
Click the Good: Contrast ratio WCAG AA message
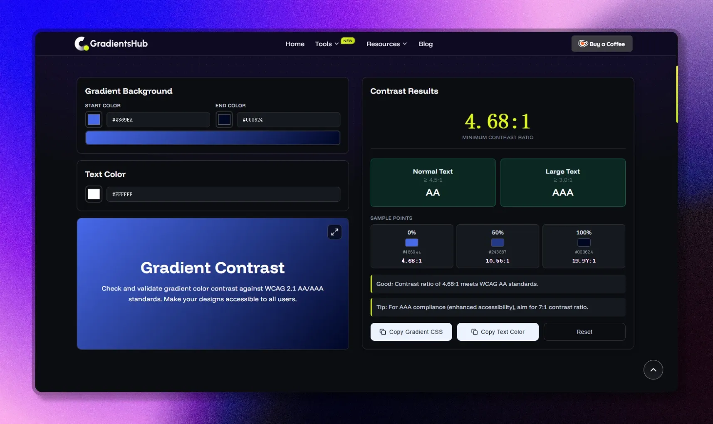(x=498, y=284)
